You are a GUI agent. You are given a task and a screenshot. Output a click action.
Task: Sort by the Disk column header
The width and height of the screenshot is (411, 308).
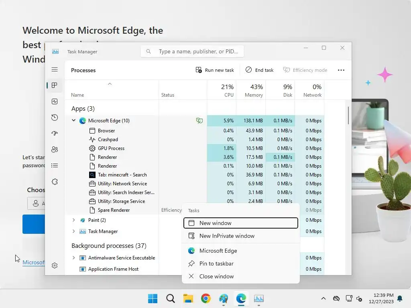pyautogui.click(x=280, y=90)
